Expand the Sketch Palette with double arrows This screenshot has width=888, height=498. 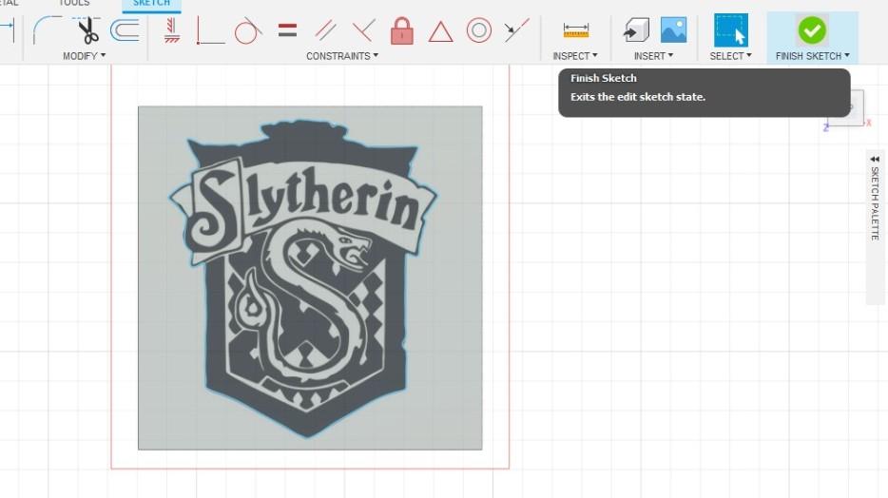tap(875, 159)
